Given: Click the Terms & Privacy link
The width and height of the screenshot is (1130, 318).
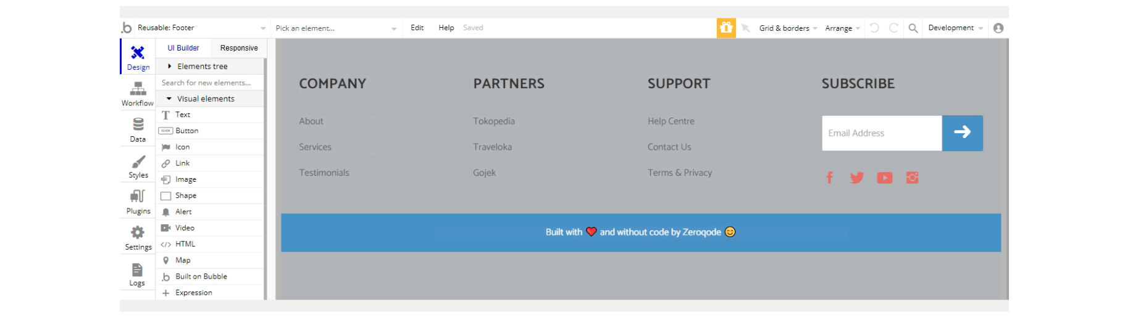Looking at the screenshot, I should [x=680, y=173].
